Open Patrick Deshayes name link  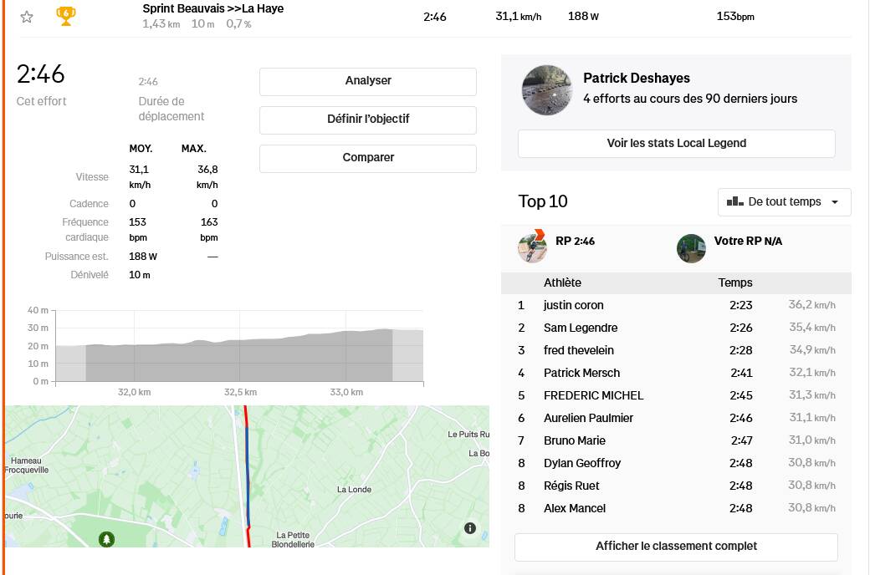(x=637, y=79)
